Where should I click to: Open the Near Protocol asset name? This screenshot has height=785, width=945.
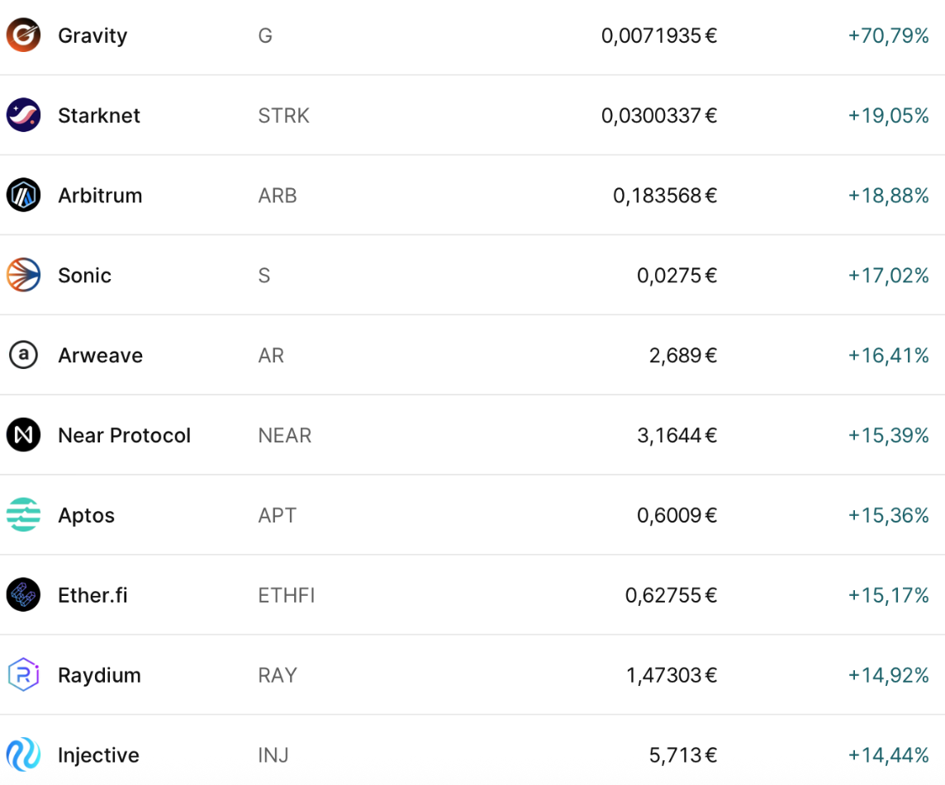click(x=124, y=436)
